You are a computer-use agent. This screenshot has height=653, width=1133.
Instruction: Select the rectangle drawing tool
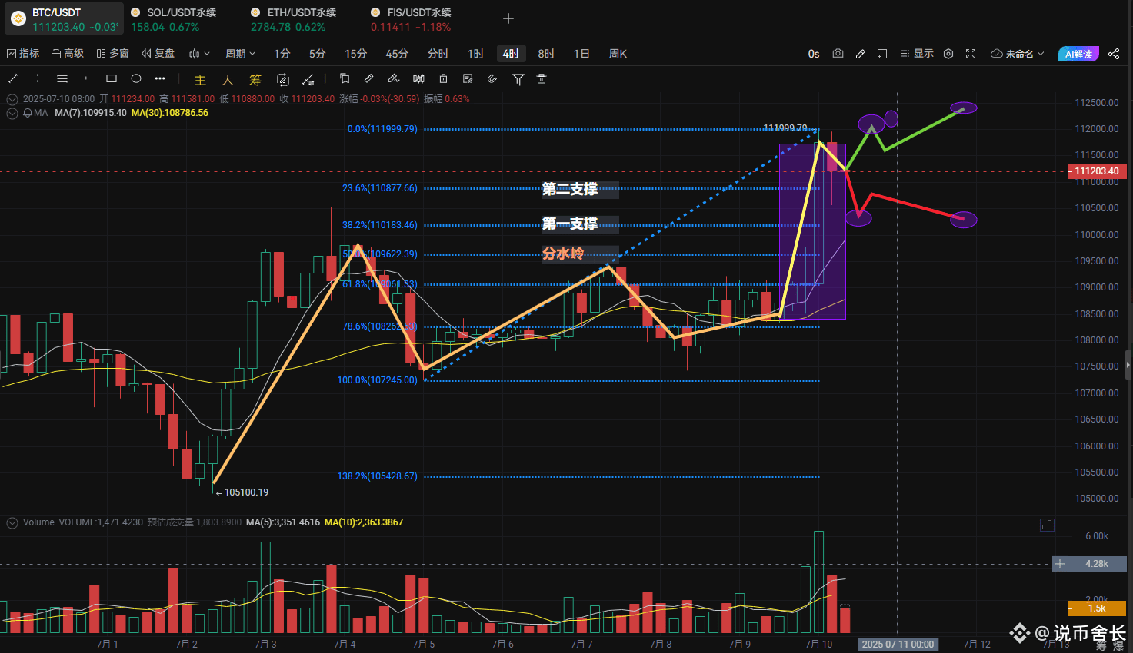click(112, 78)
